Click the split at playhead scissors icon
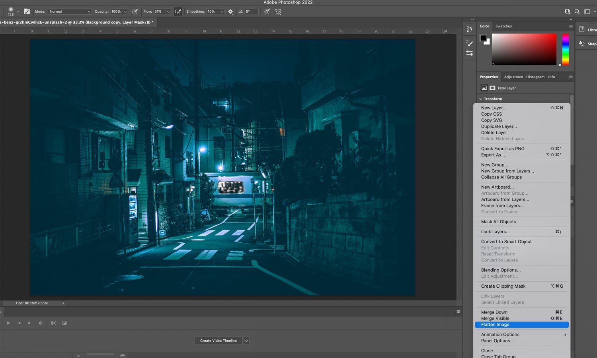 pyautogui.click(x=53, y=323)
